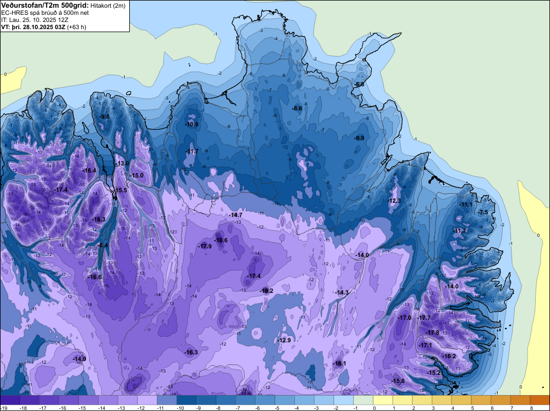
Task: Select the pale yellow legend swatch between 0 and 1
Action: click(383, 400)
